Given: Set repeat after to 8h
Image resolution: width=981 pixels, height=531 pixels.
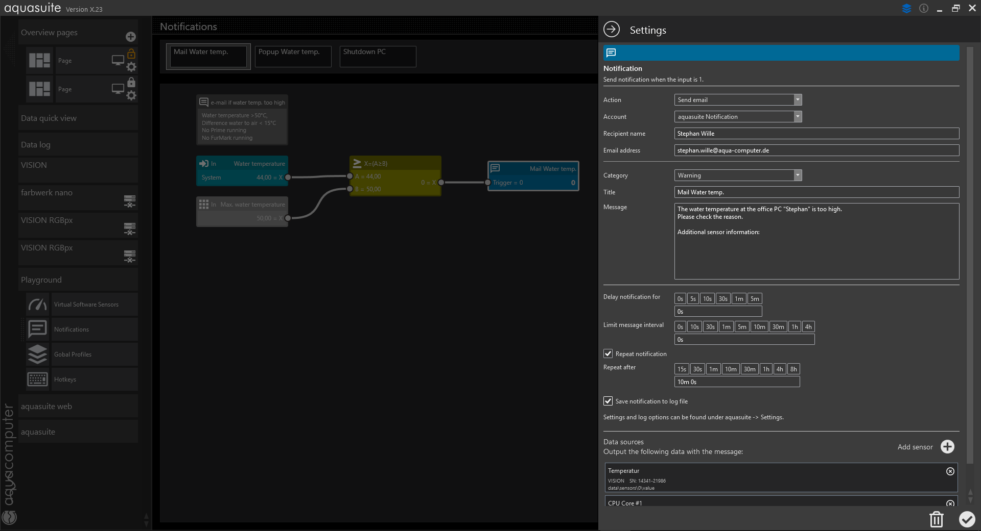Looking at the screenshot, I should click(793, 369).
